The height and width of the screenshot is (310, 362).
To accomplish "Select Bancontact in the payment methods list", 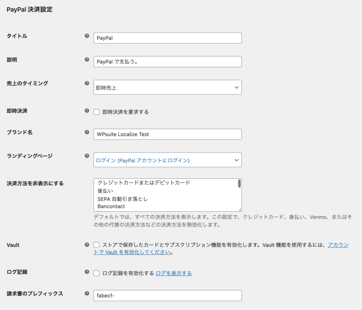I will 111,207.
